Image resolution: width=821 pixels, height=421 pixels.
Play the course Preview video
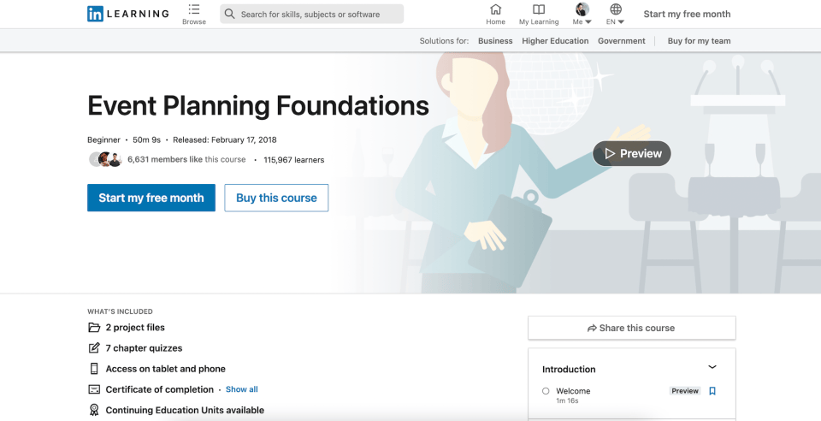point(631,153)
